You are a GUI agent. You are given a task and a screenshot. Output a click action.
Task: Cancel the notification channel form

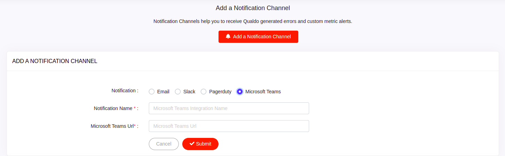163,144
